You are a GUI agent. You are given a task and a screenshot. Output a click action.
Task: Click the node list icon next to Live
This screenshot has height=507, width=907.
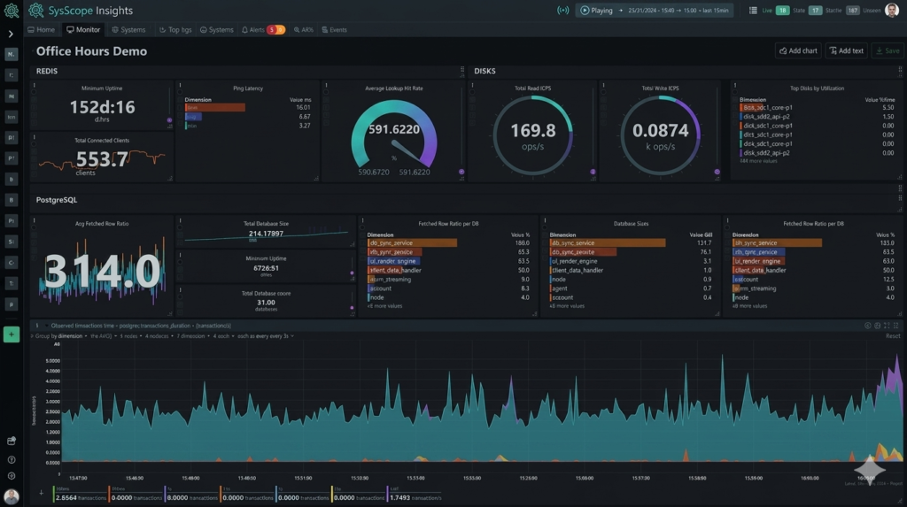pyautogui.click(x=753, y=11)
